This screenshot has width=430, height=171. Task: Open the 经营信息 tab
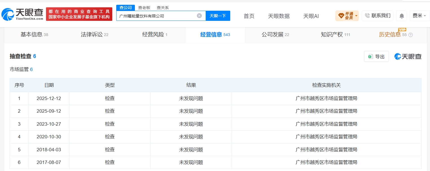point(215,35)
